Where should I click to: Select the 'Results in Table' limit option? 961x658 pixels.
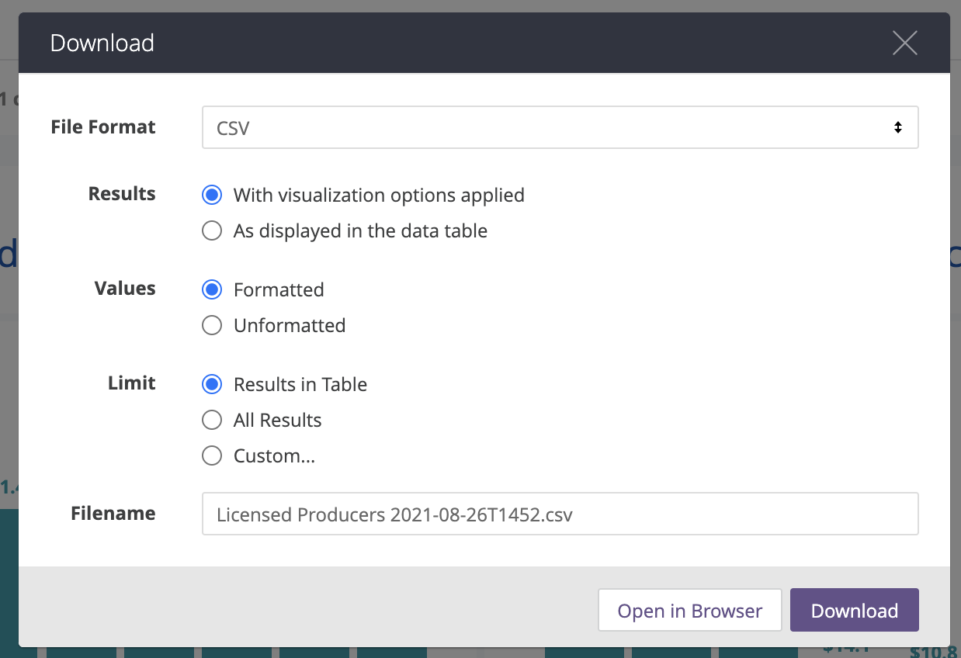pos(212,384)
